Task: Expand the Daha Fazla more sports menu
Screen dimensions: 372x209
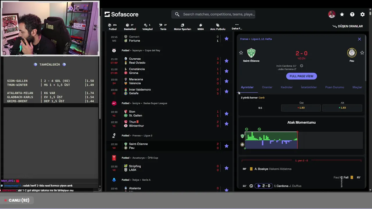Action: point(237,26)
